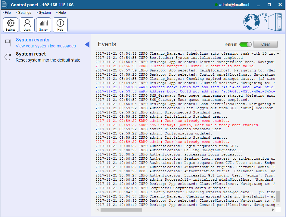Click the vertical scrollbar thumb
Viewport: 286px width, 217px height.
278,197
